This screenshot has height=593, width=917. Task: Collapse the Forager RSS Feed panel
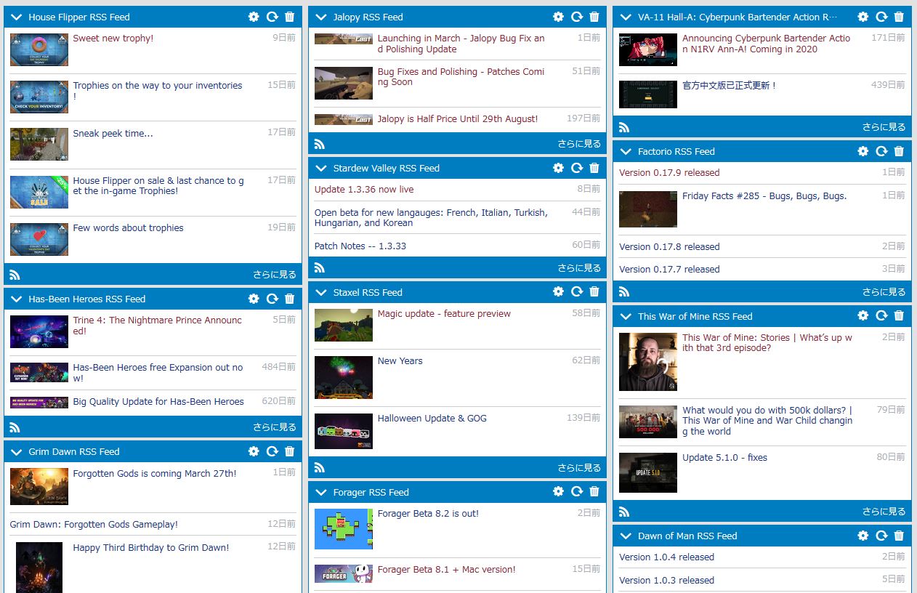pyautogui.click(x=321, y=492)
